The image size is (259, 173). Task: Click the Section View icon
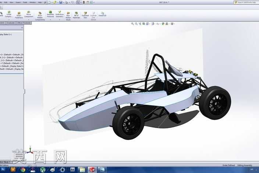pos(143,24)
